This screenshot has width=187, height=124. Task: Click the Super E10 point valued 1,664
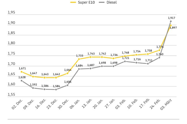67,73
